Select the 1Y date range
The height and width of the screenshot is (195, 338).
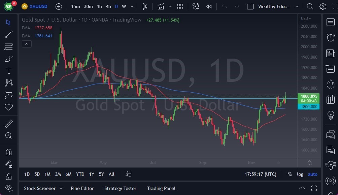coord(91,174)
